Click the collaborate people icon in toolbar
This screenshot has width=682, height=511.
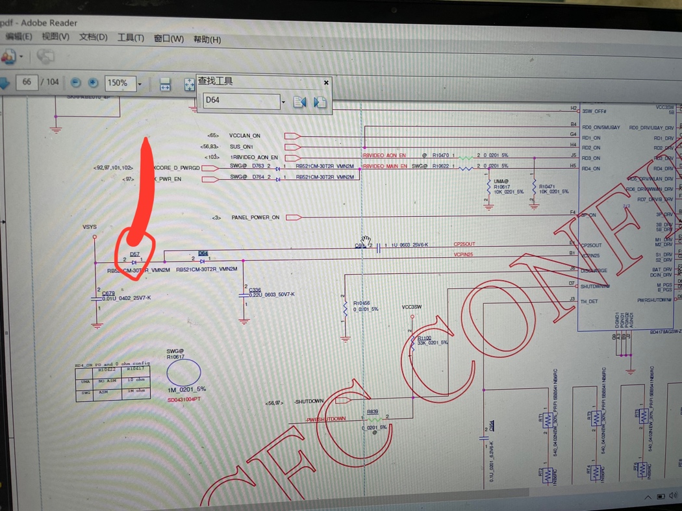(x=8, y=56)
